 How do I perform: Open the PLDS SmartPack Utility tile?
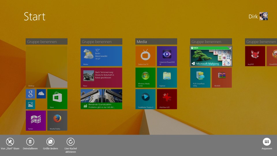pyautogui.click(x=200, y=78)
